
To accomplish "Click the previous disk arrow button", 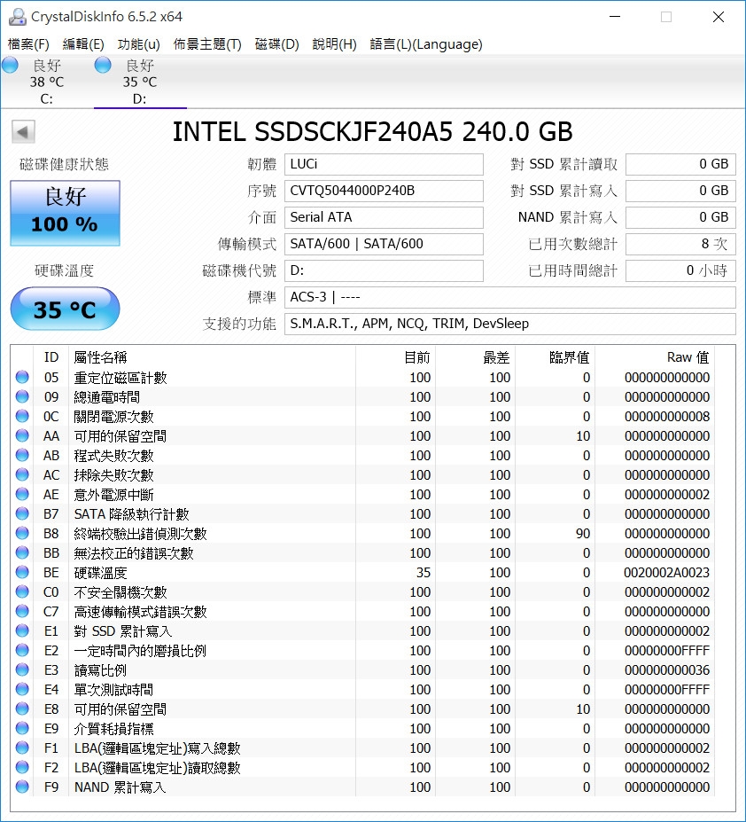I will [24, 131].
